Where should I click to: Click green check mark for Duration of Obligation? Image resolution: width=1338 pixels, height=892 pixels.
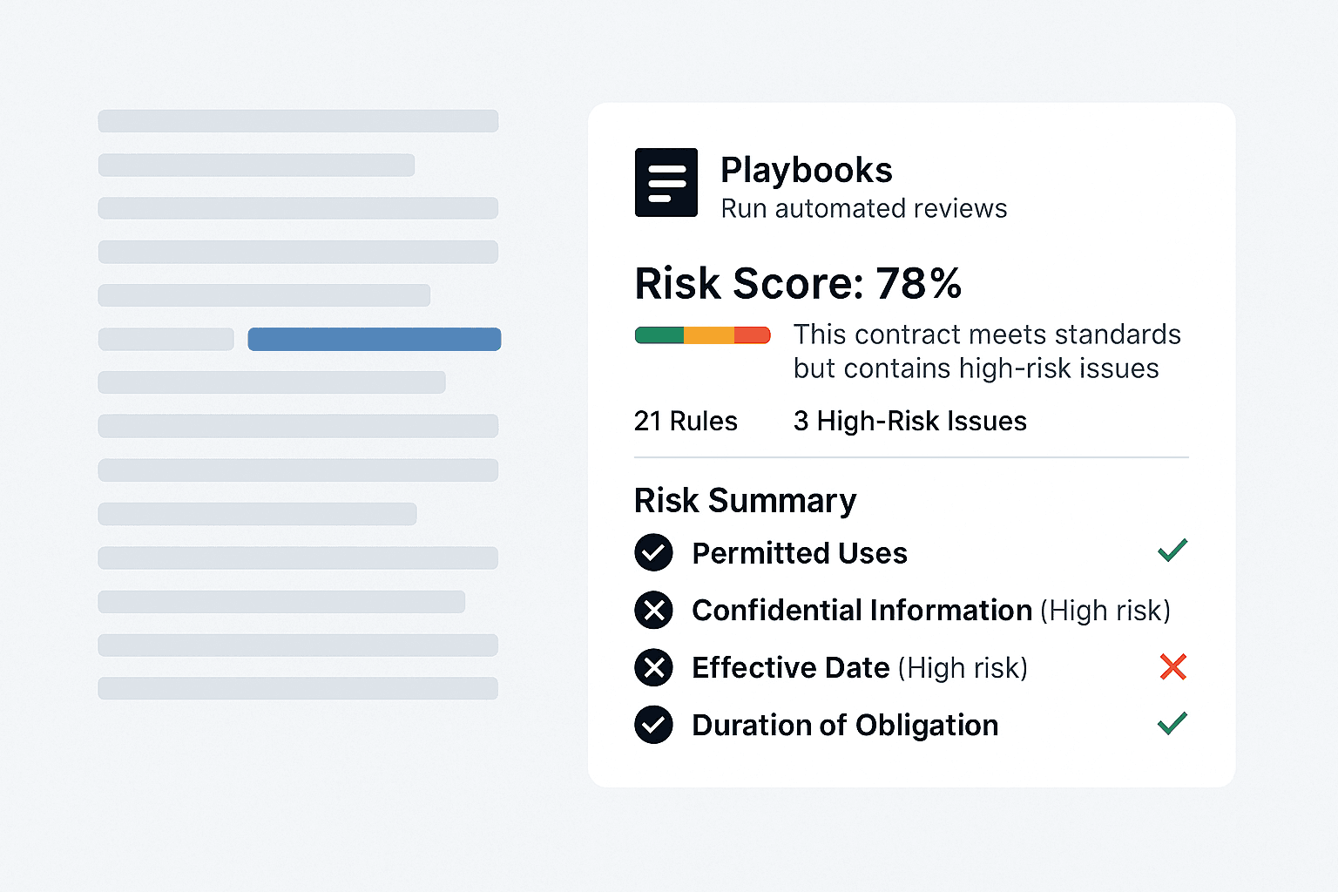[x=1172, y=723]
